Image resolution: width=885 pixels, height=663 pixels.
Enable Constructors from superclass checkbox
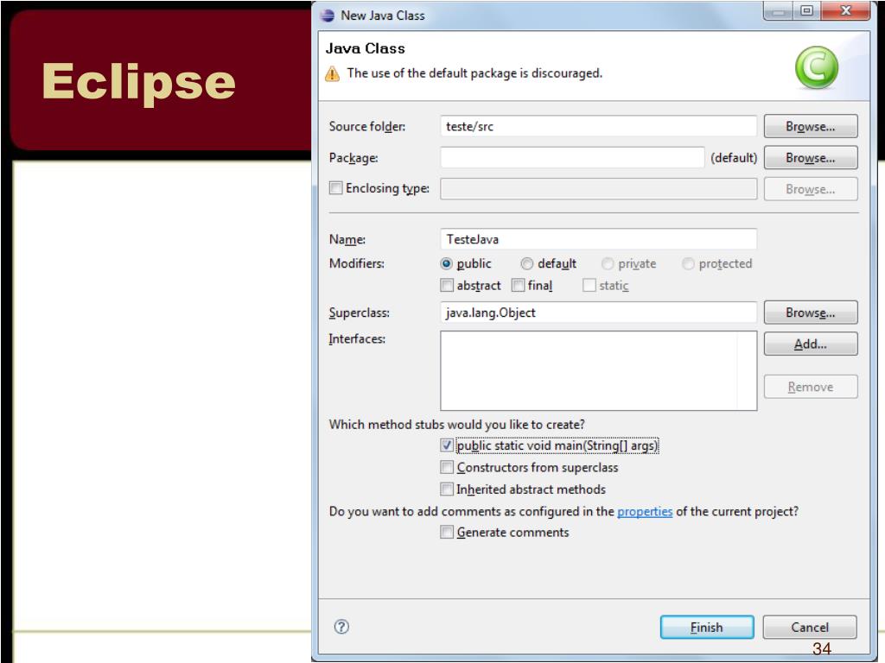(447, 467)
